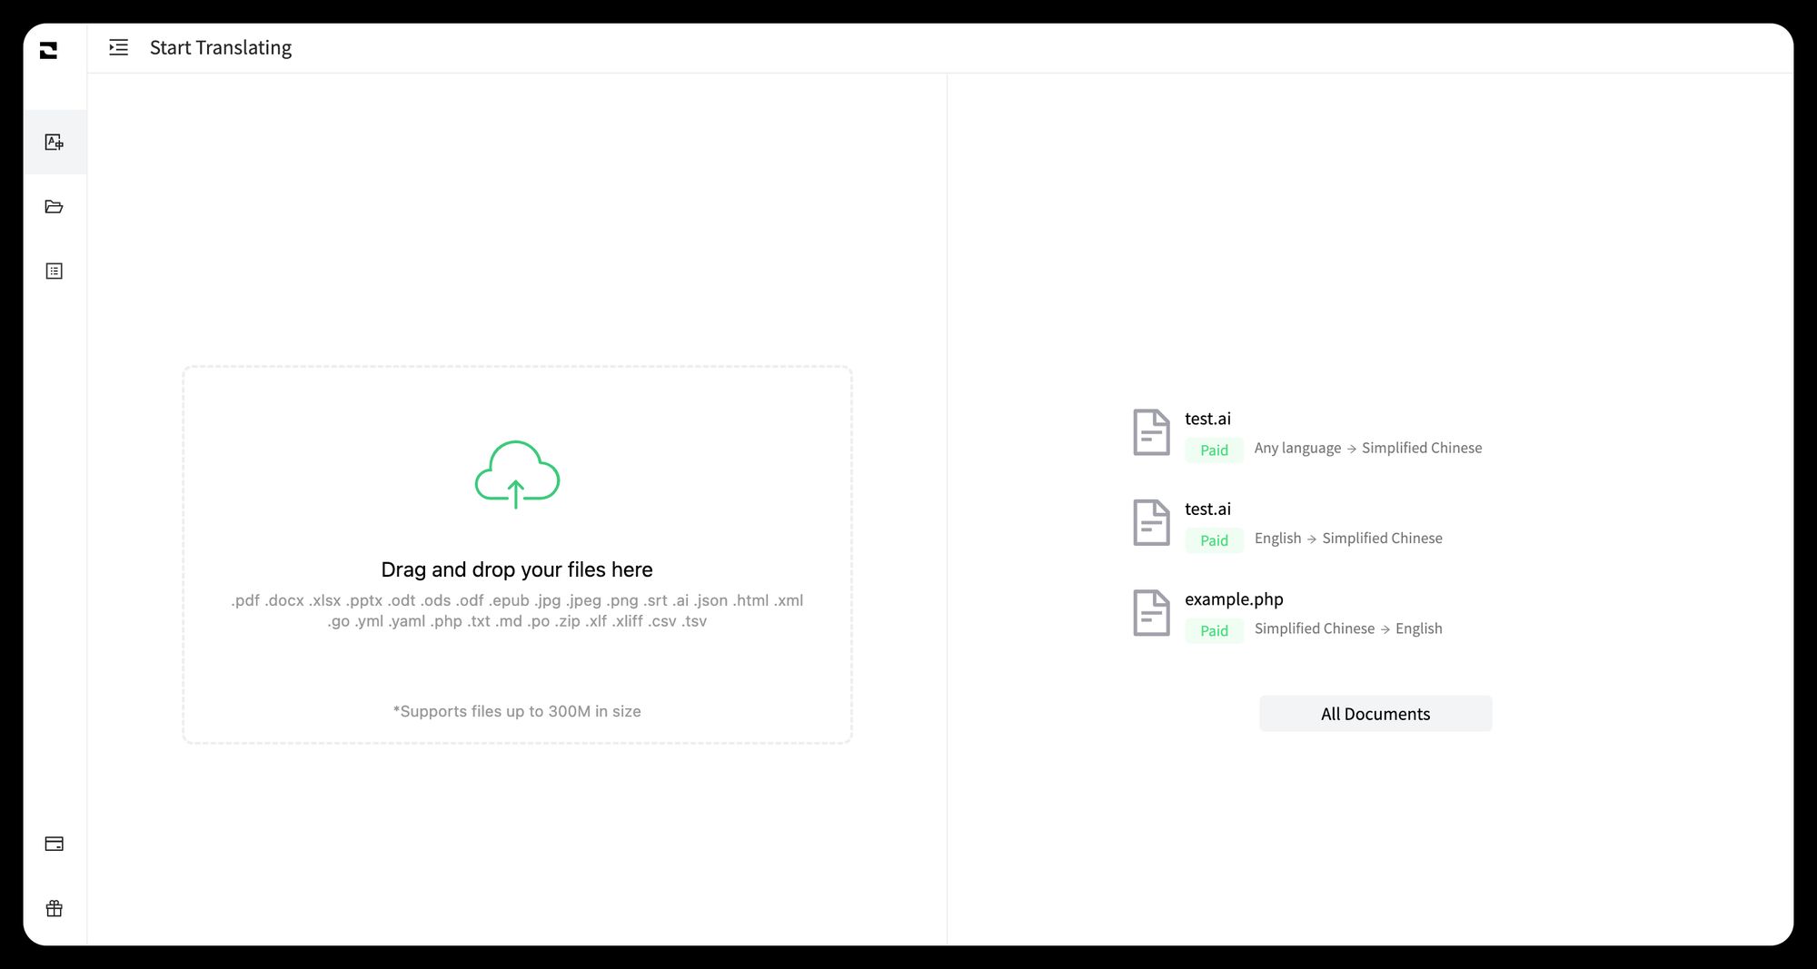Click the app logo in the top-left corner

point(49,51)
